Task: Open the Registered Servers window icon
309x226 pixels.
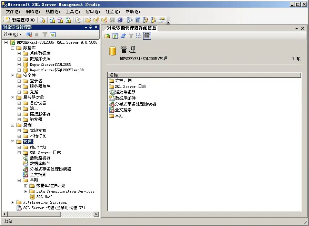Action: 130,20
